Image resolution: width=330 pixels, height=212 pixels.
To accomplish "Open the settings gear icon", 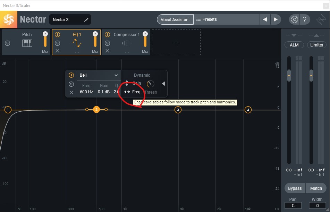I will click(294, 19).
